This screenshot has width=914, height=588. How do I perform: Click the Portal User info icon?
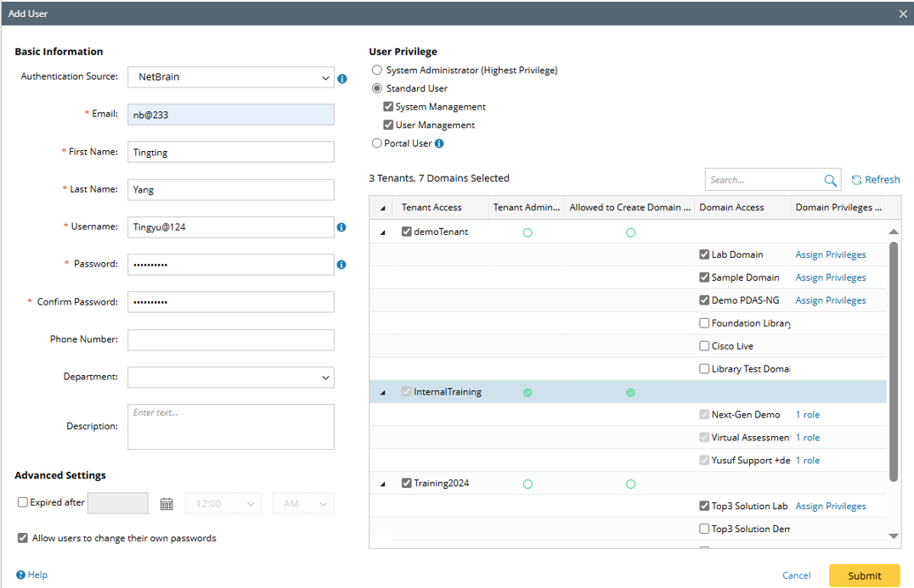pyautogui.click(x=439, y=143)
